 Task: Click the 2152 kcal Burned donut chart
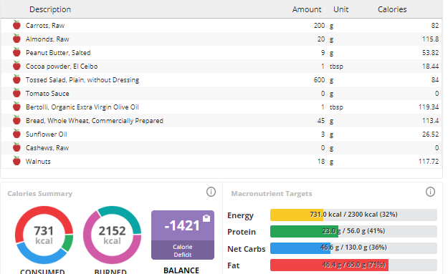click(x=112, y=235)
